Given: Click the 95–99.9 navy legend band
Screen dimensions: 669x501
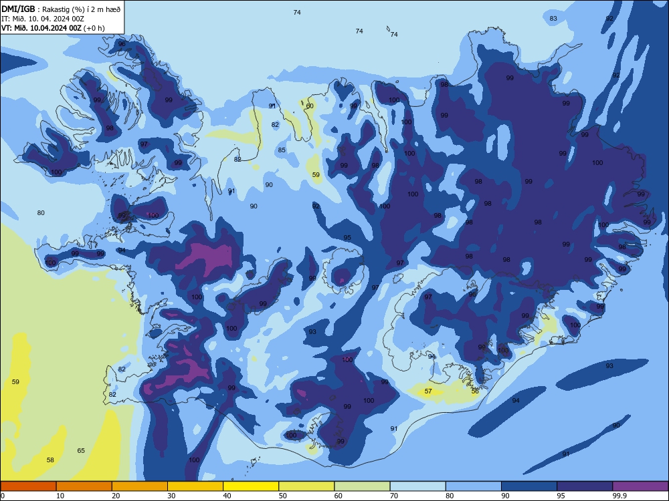Looking at the screenshot, I should tap(585, 486).
